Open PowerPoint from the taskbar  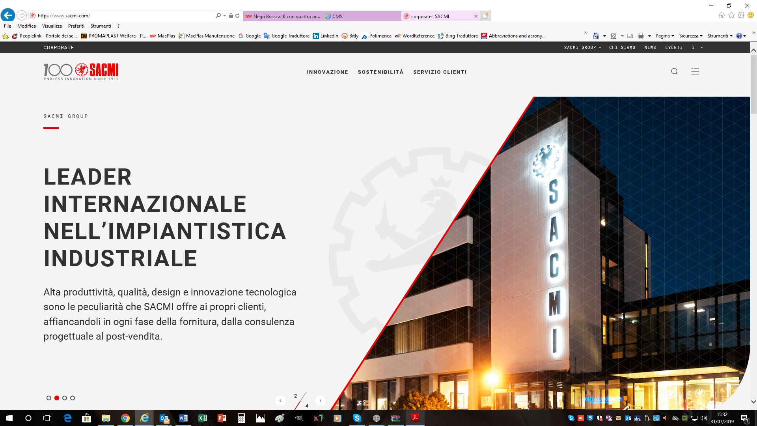(222, 418)
